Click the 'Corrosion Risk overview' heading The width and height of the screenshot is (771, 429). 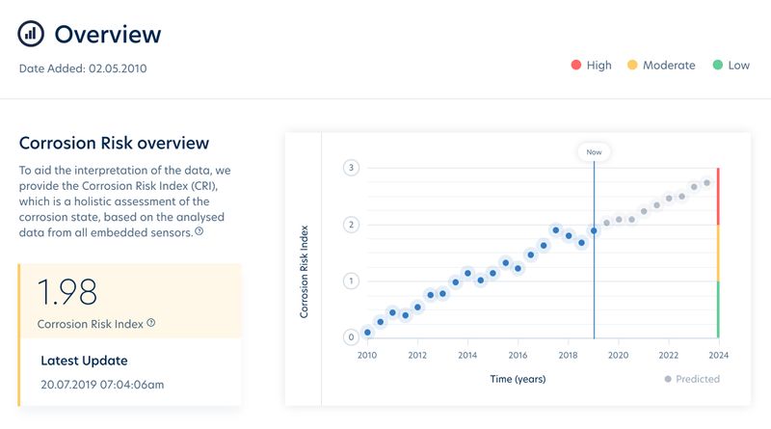(114, 144)
